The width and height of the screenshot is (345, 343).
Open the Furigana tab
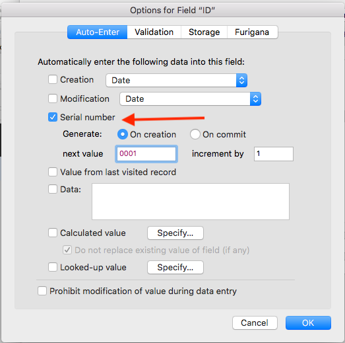(253, 32)
